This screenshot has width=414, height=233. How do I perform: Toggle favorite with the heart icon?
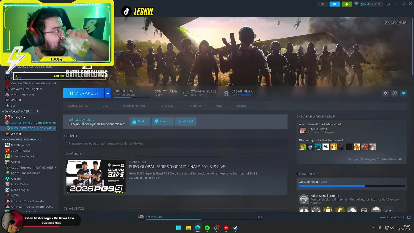click(403, 93)
